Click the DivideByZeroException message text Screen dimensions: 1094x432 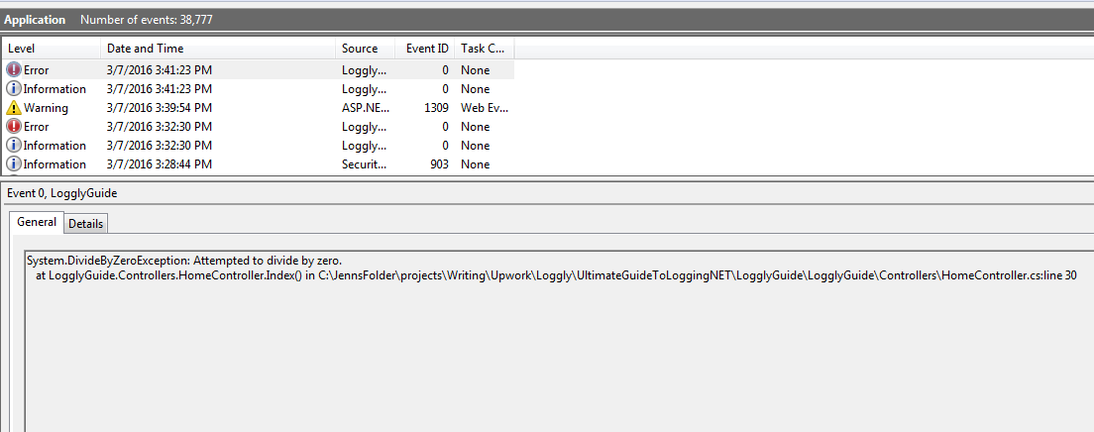click(184, 261)
